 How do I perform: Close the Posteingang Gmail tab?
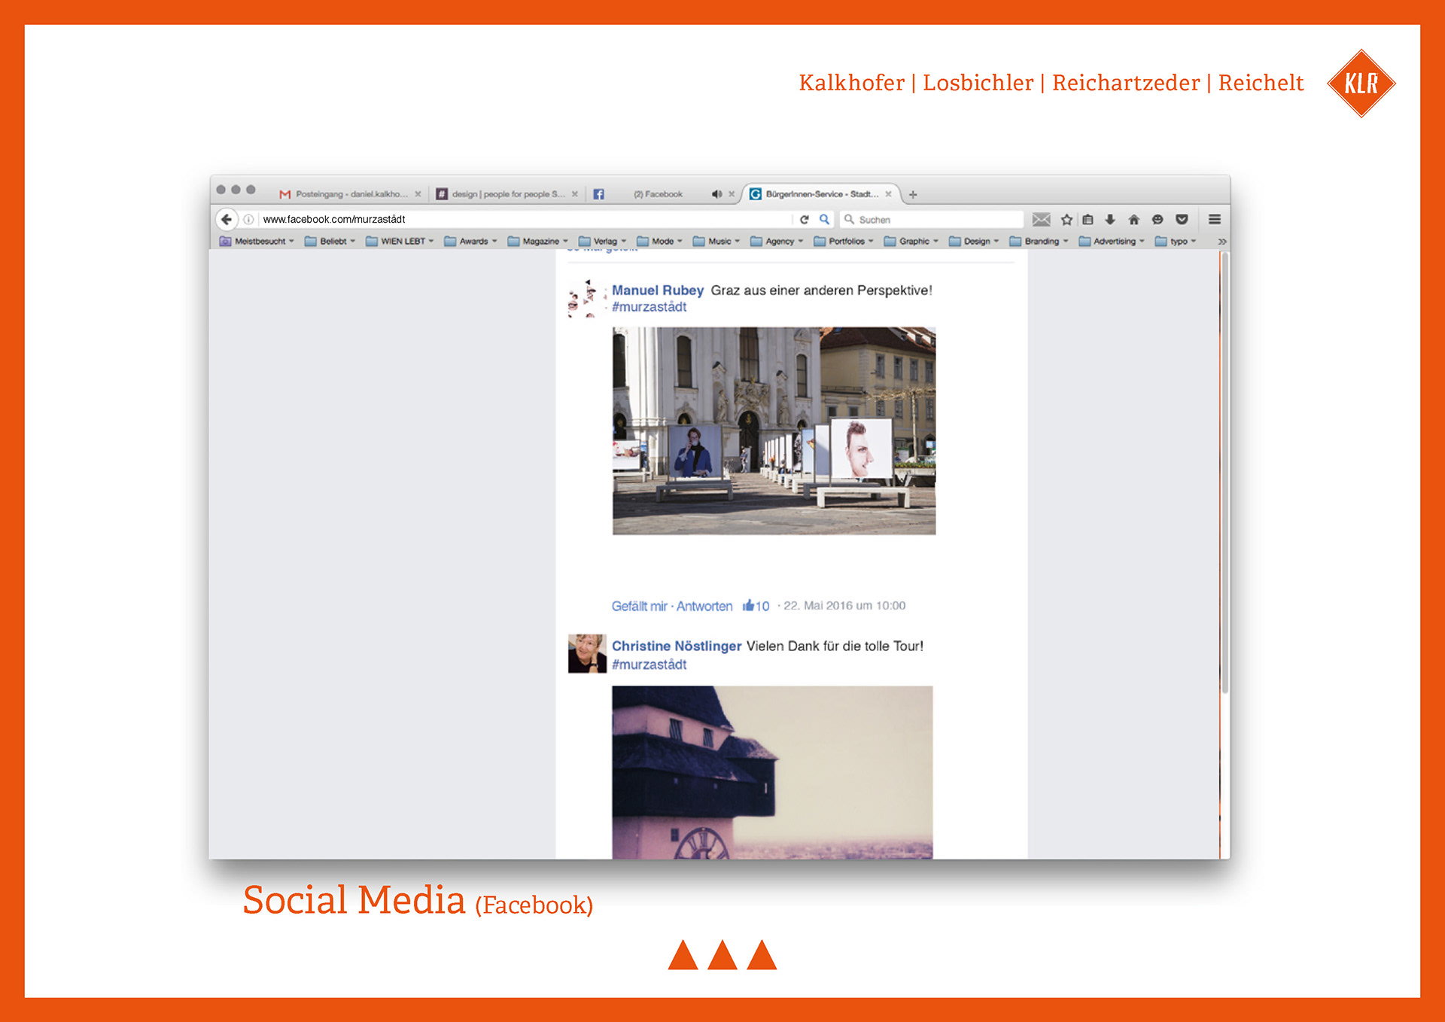tap(418, 194)
